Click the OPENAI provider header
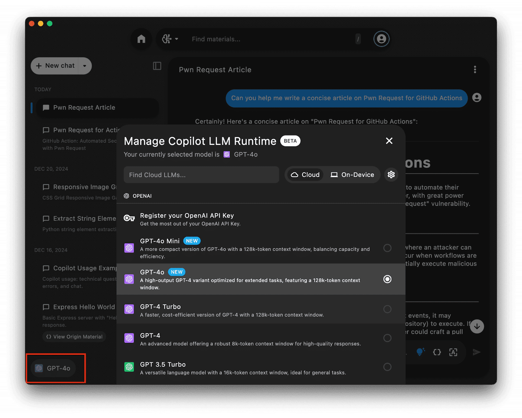 tap(138, 196)
